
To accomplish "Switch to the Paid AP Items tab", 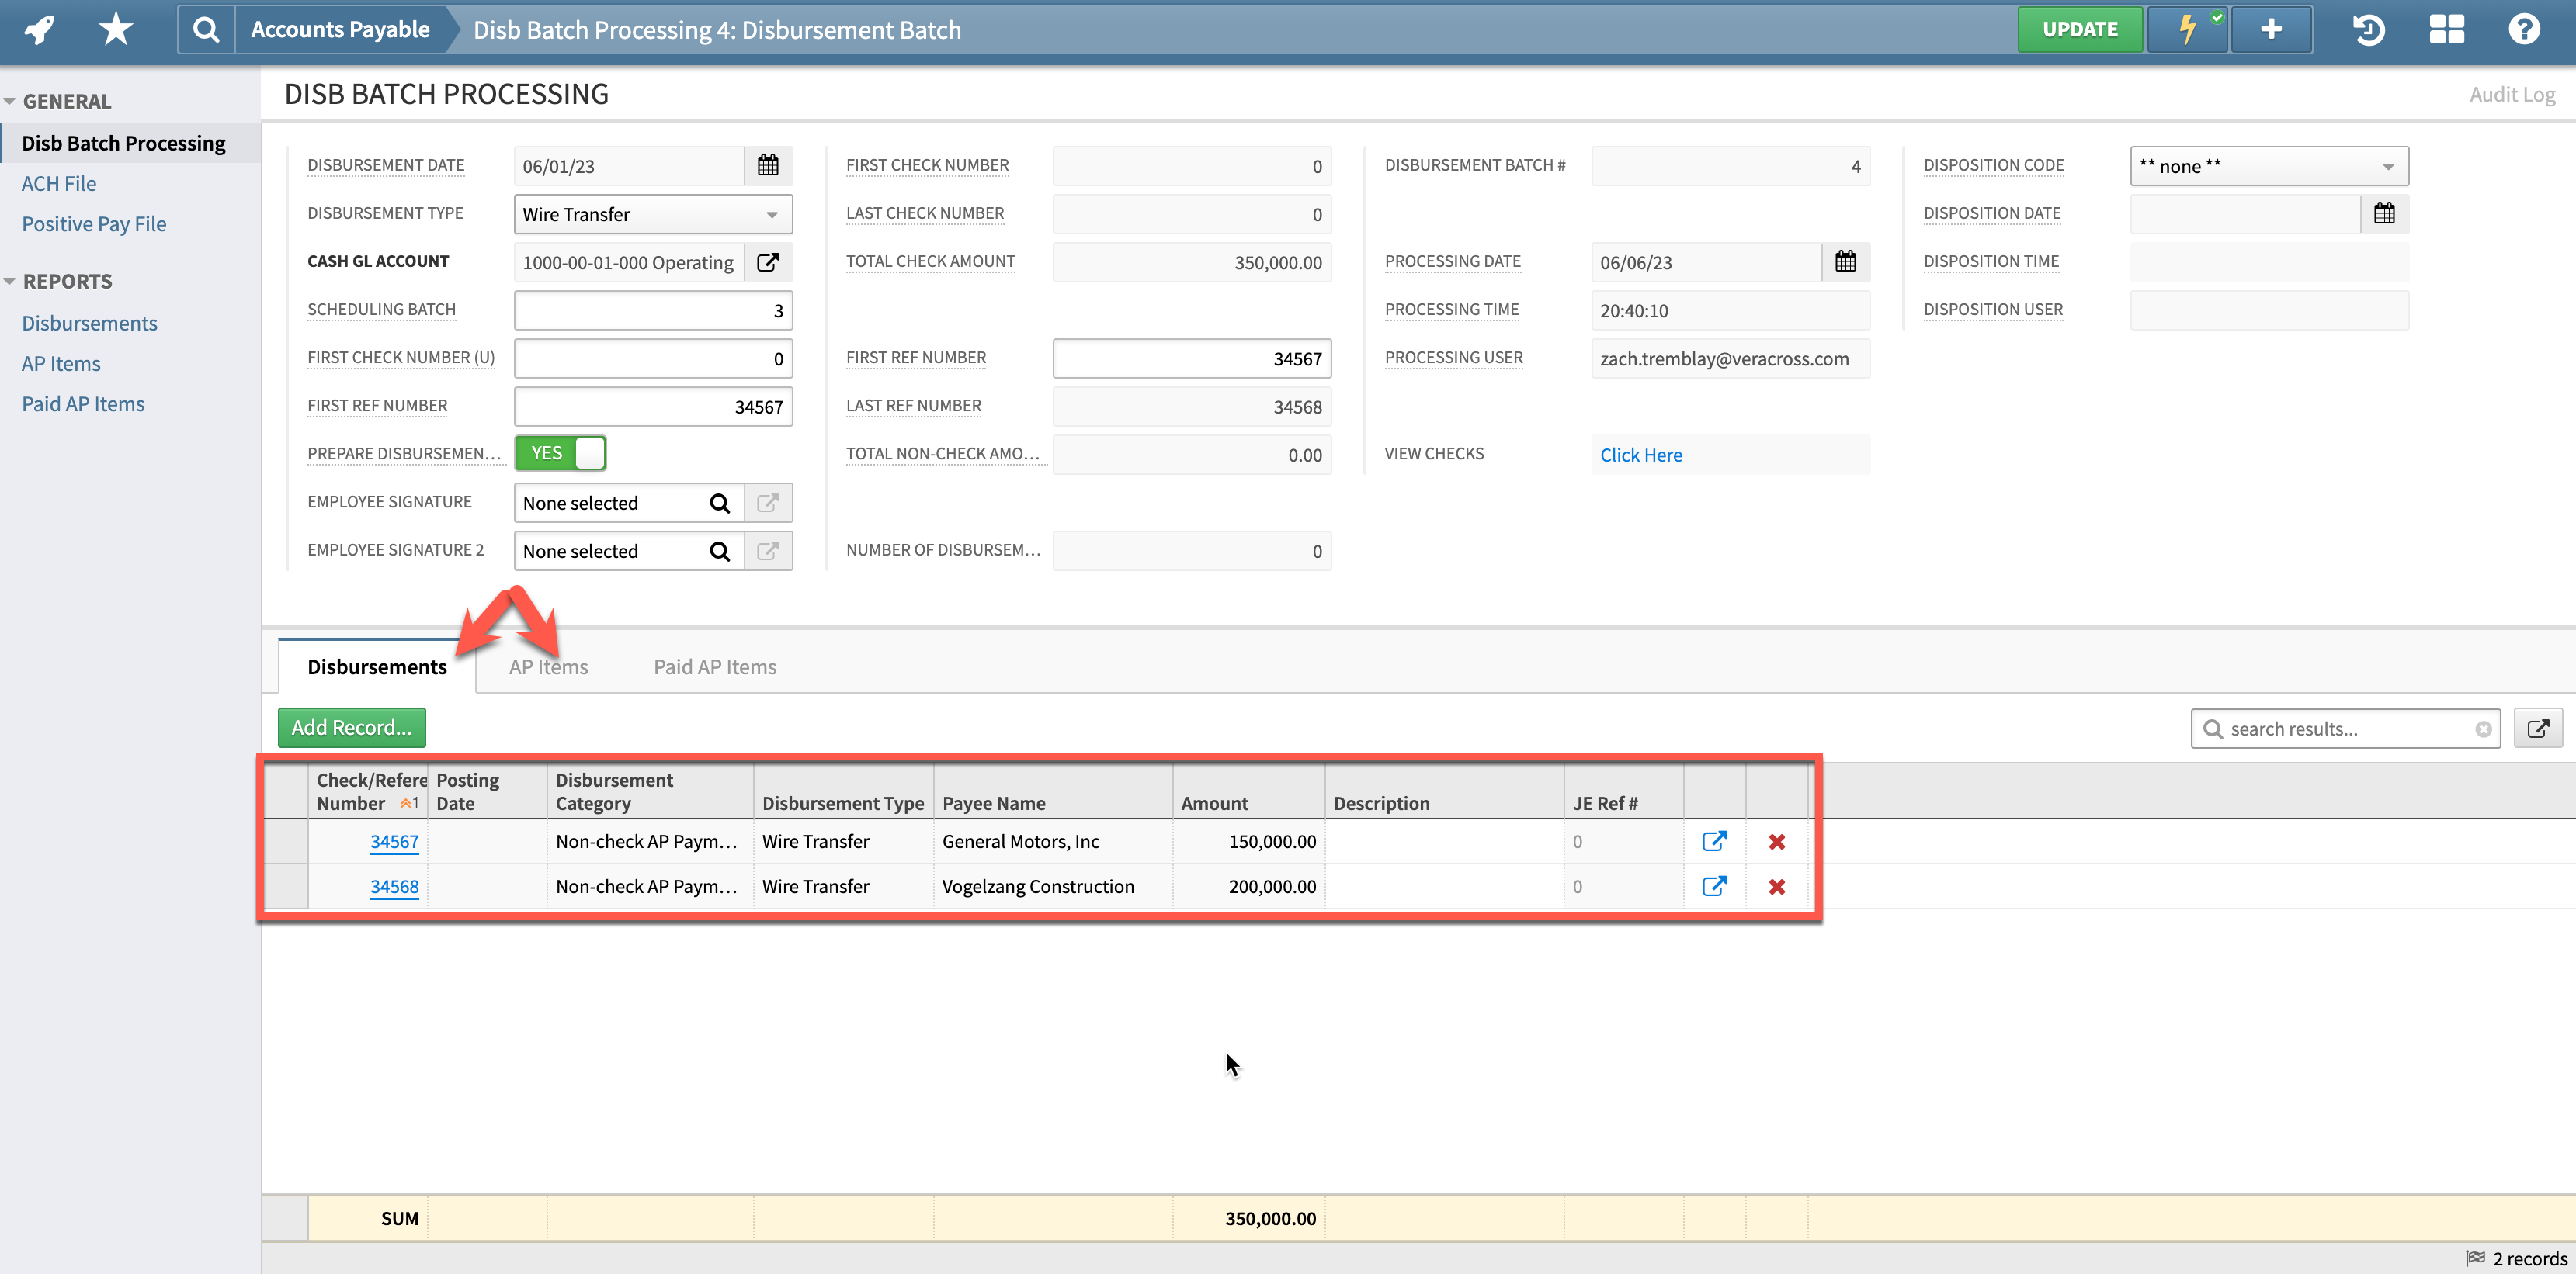I will click(x=714, y=666).
